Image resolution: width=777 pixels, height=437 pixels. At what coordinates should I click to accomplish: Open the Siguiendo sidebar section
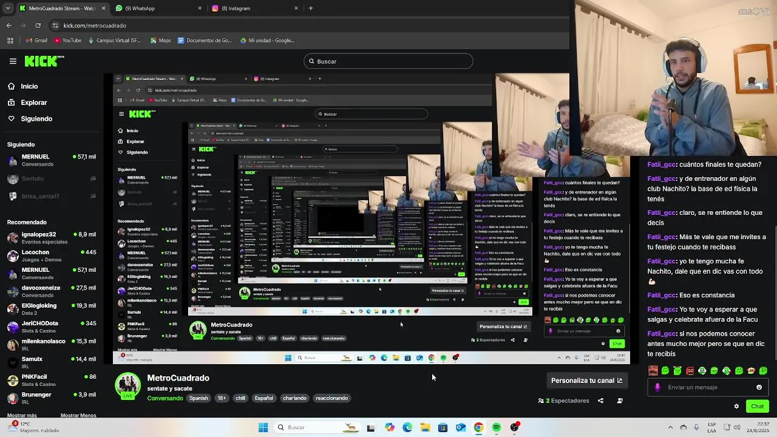(30, 118)
